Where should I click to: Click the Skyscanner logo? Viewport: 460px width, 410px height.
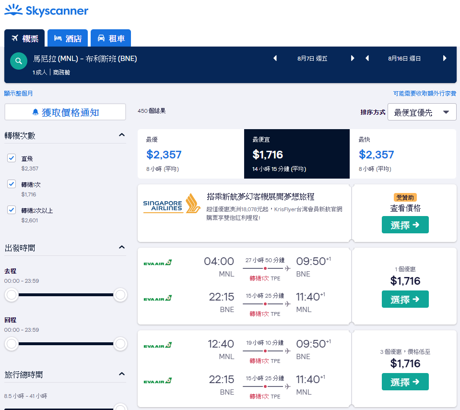click(x=46, y=10)
